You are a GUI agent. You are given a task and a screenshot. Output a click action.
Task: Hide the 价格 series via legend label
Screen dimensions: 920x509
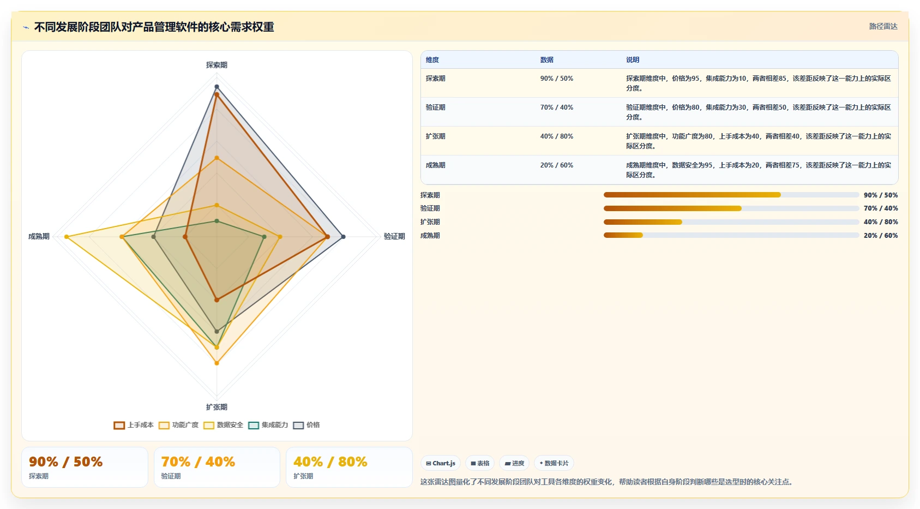pyautogui.click(x=313, y=425)
